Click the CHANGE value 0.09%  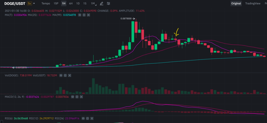[x=114, y=11]
